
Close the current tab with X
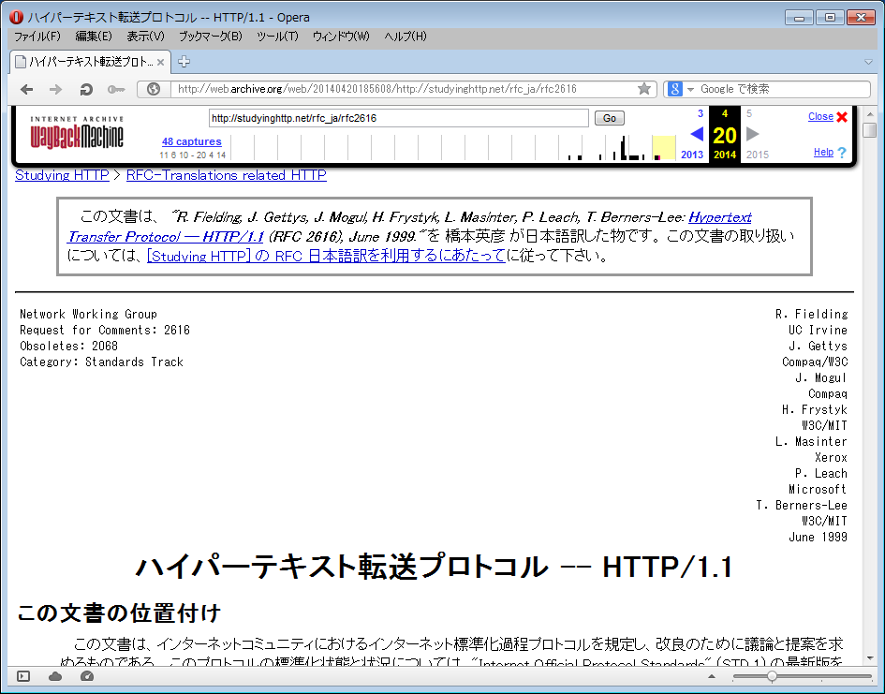click(x=160, y=62)
